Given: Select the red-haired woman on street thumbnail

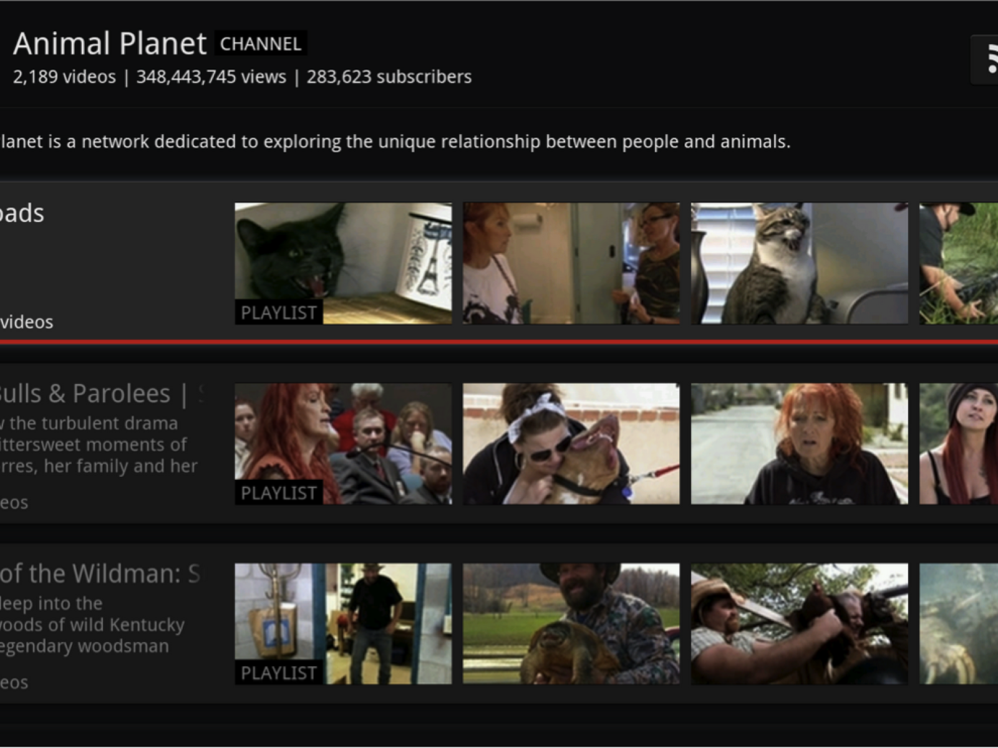Looking at the screenshot, I should click(x=799, y=443).
